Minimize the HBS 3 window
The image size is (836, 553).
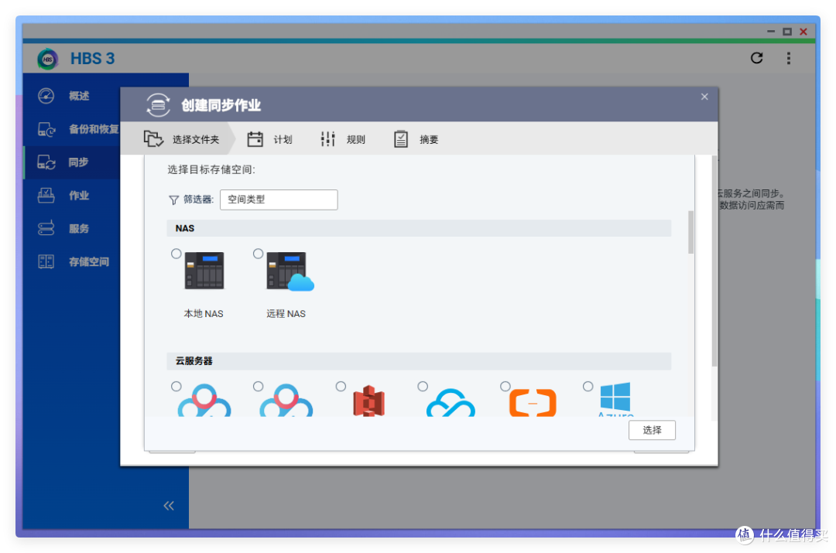(x=771, y=32)
